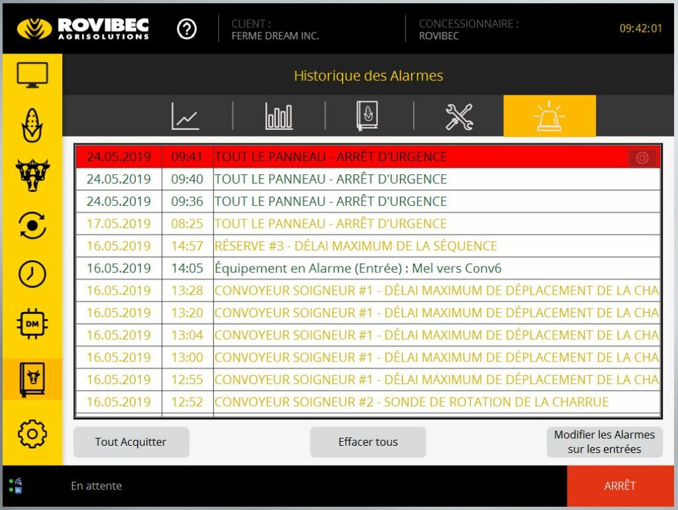Click the 09:42:01 clock display
Viewport: 678px width, 510px height.
pos(640,28)
